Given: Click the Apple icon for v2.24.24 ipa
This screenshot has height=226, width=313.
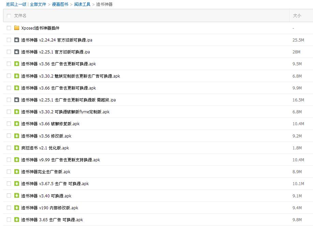Looking at the screenshot, I should click(17, 40).
